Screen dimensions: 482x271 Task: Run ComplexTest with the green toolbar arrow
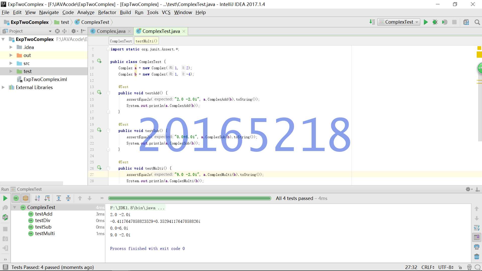426,22
